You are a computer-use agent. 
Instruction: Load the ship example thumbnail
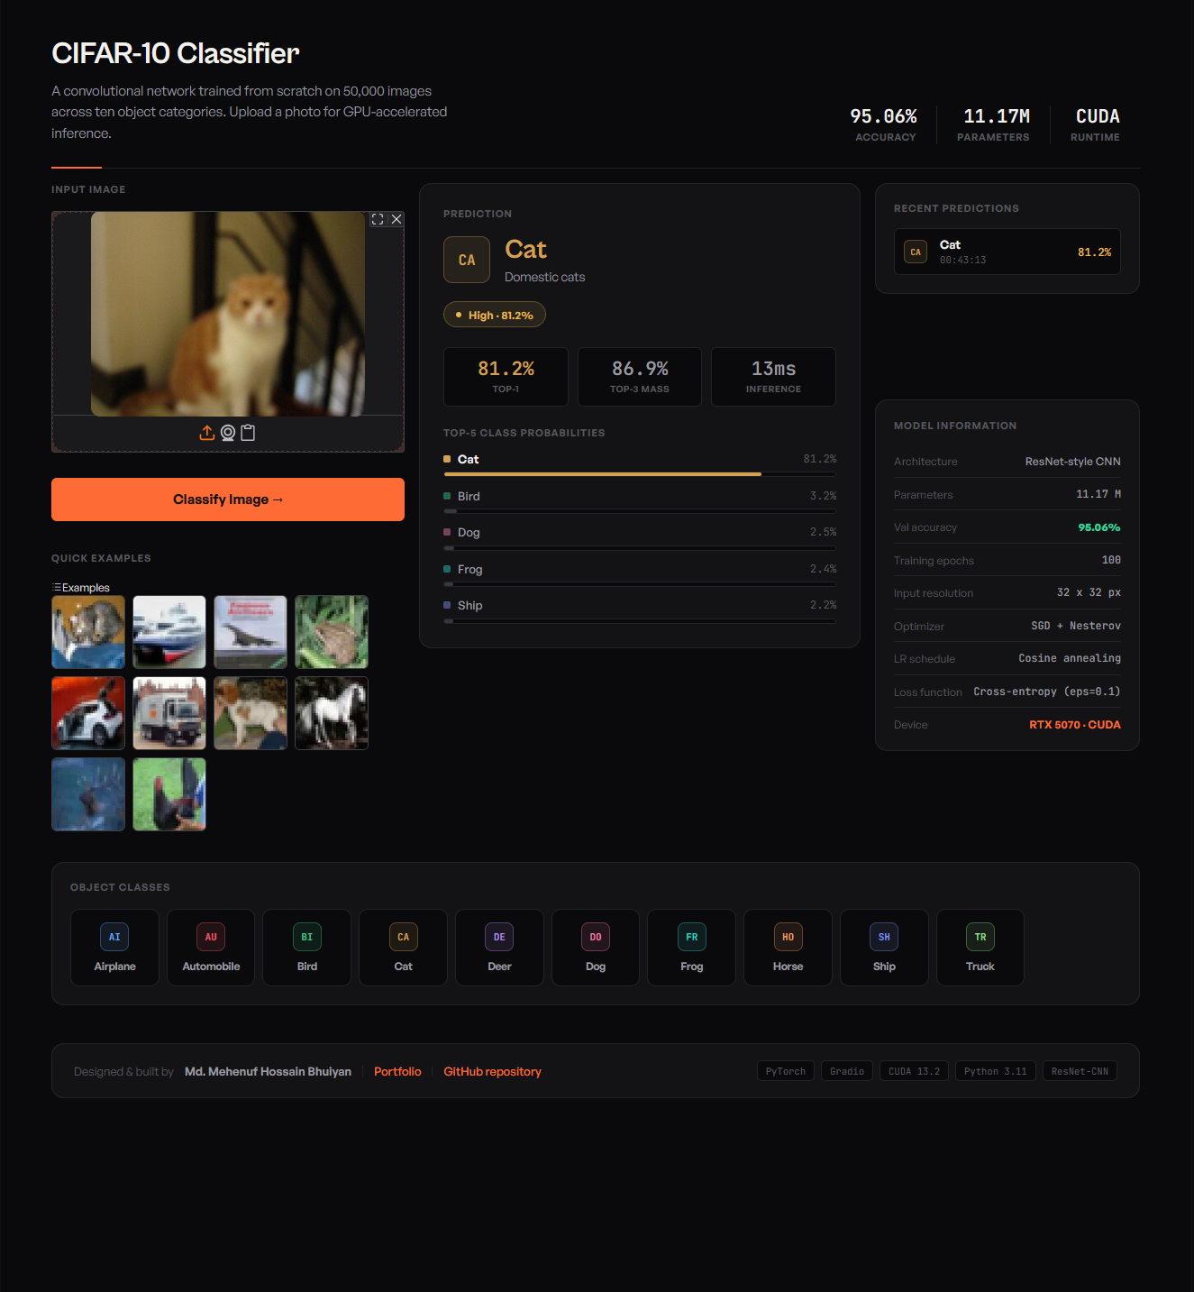(x=169, y=632)
